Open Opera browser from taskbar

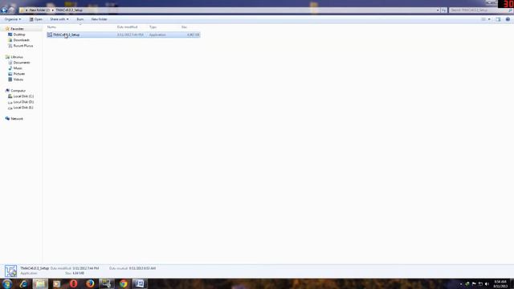click(x=73, y=283)
